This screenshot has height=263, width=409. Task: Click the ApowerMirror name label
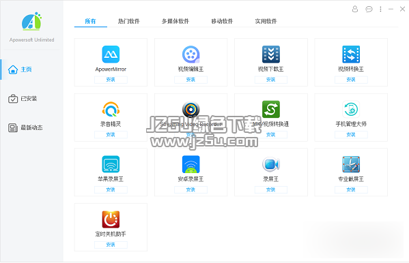pos(111,69)
